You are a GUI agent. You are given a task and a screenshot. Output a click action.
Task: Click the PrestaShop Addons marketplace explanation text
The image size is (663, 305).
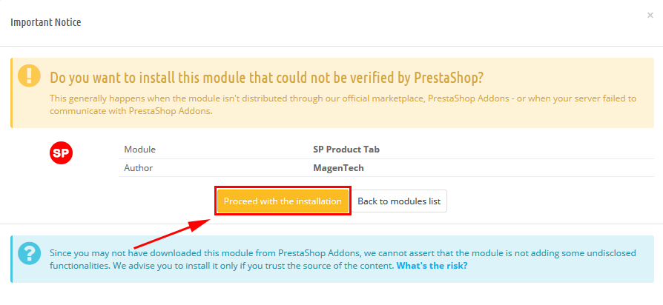(x=343, y=104)
